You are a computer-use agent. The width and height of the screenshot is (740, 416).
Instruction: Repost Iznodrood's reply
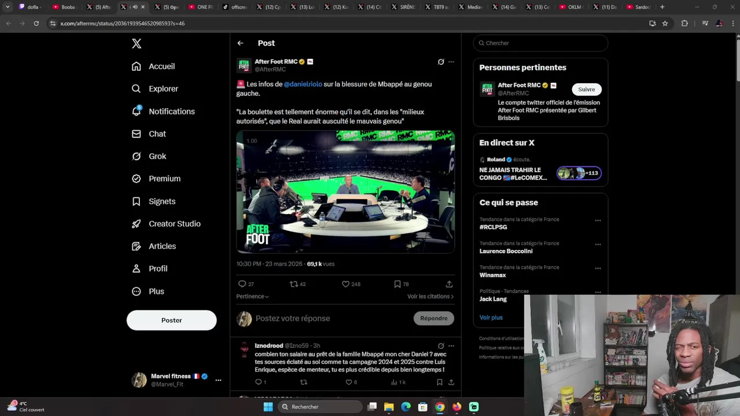[x=304, y=382]
